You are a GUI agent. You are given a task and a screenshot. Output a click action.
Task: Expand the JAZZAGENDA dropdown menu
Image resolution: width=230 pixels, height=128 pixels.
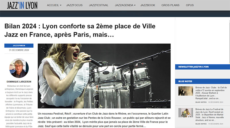pyautogui.click(x=125, y=5)
